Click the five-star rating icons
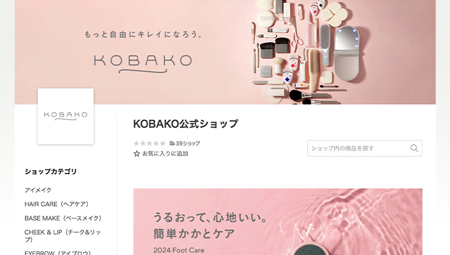The height and width of the screenshot is (255, 450). [x=149, y=143]
